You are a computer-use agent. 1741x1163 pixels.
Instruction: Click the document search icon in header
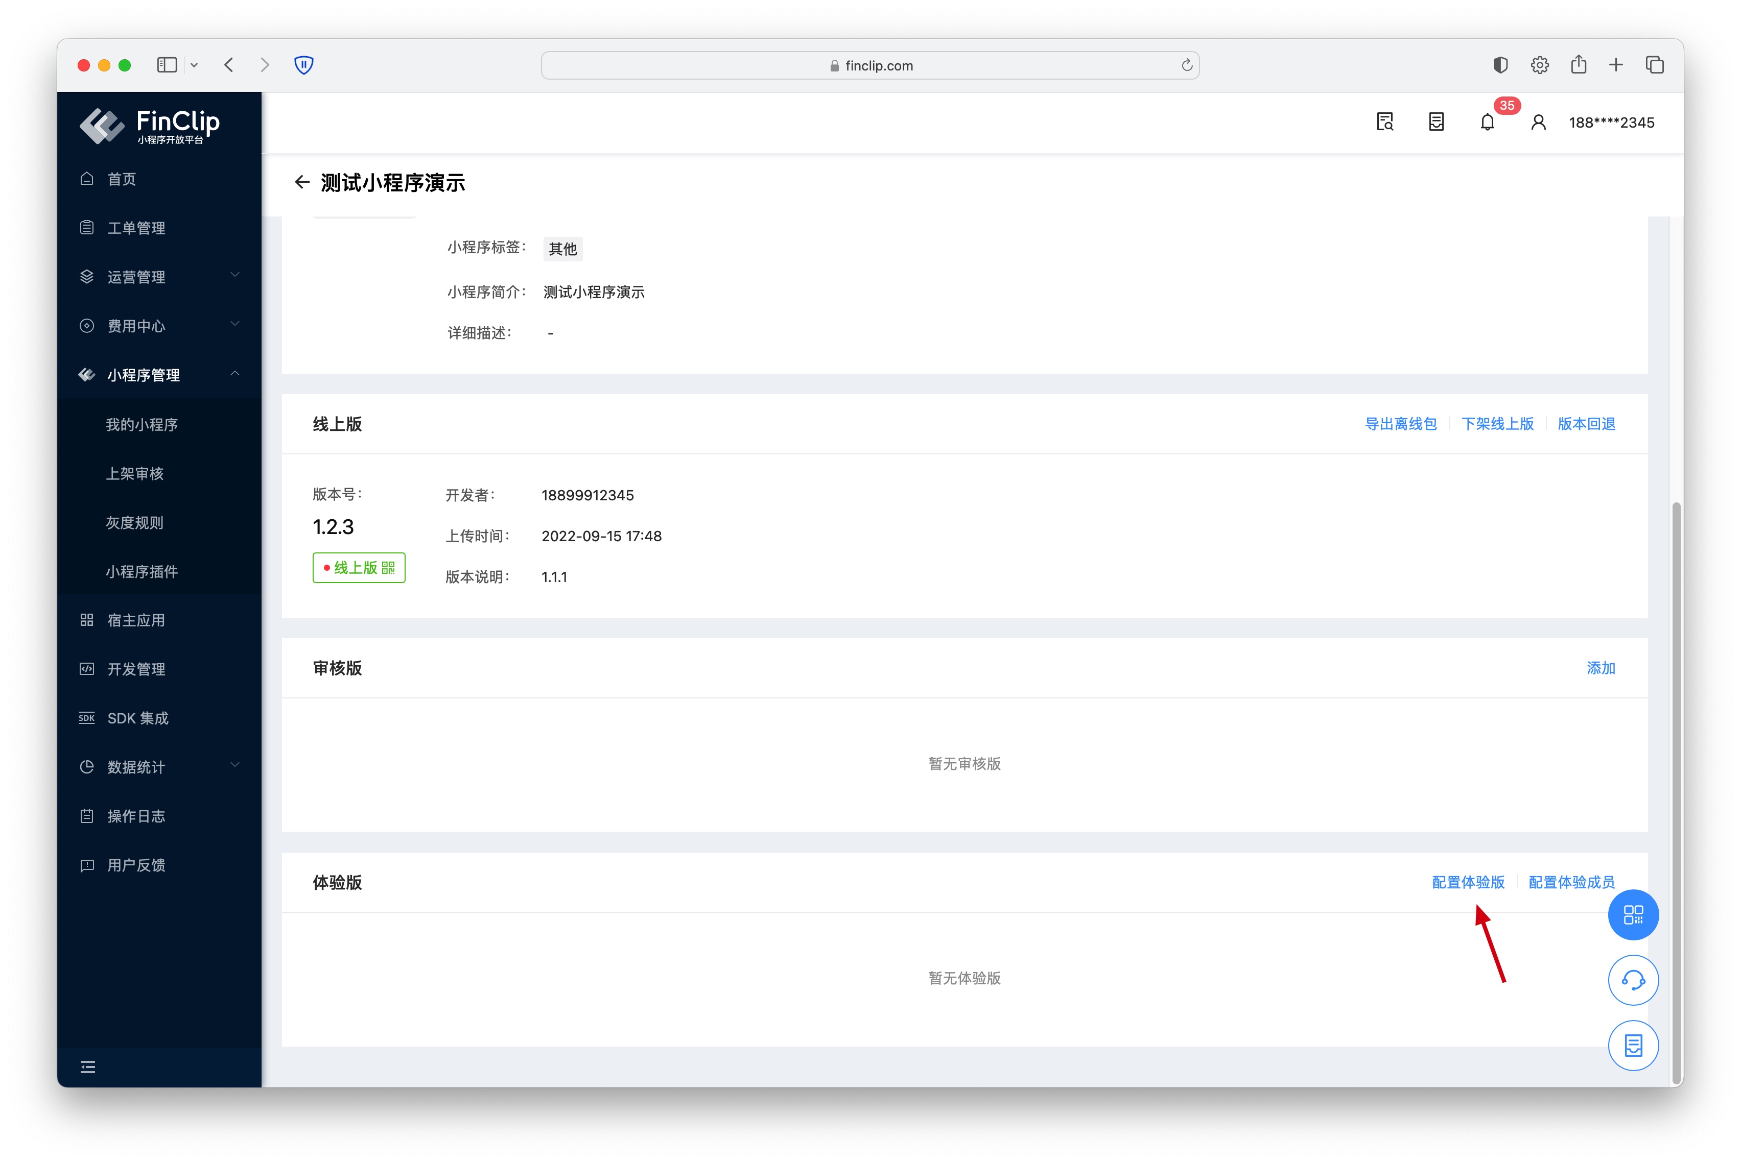[x=1385, y=123]
